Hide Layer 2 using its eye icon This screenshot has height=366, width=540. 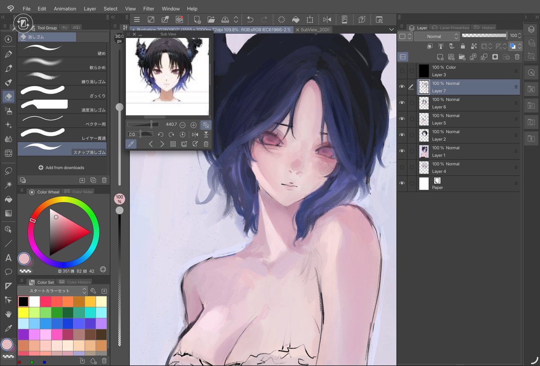point(402,135)
